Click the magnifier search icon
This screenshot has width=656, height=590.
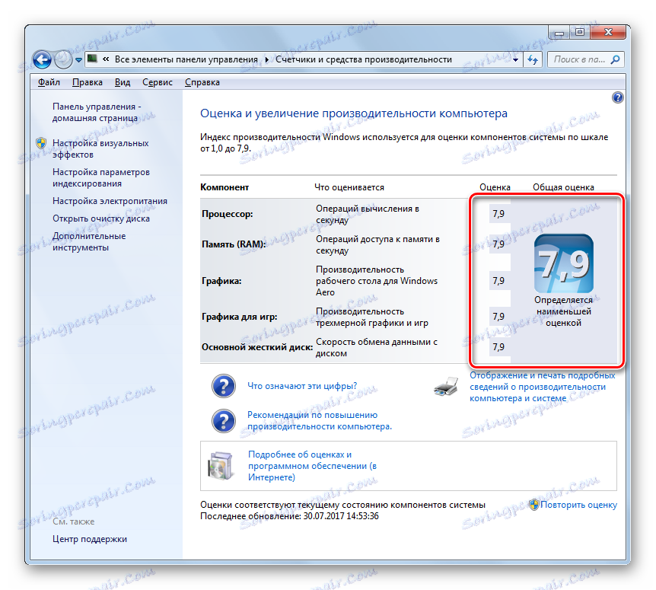(x=616, y=59)
